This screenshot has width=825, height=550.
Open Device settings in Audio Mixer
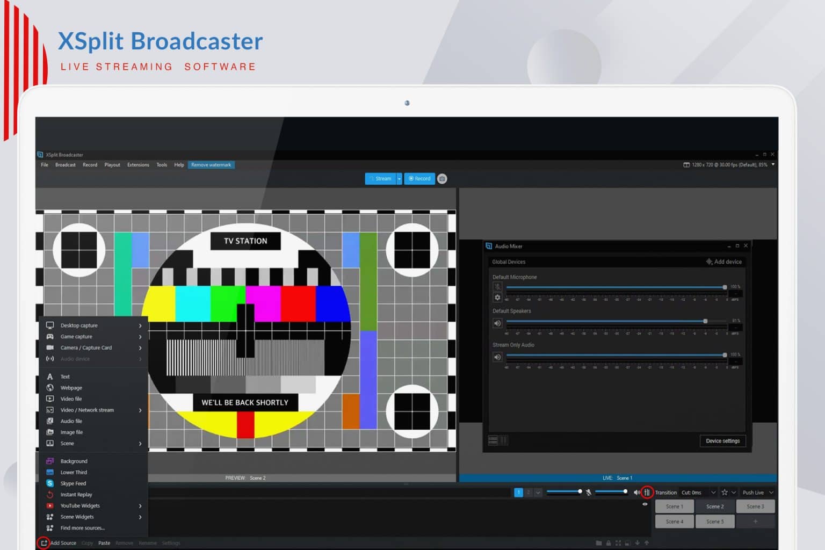[x=722, y=440]
